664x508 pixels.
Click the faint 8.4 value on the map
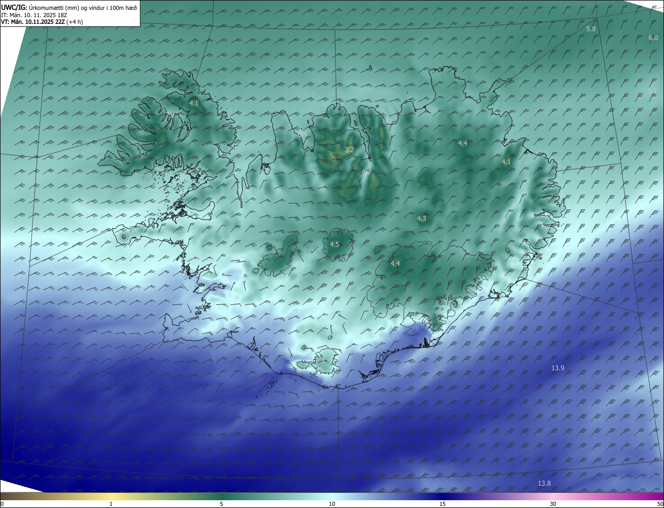pos(303,135)
